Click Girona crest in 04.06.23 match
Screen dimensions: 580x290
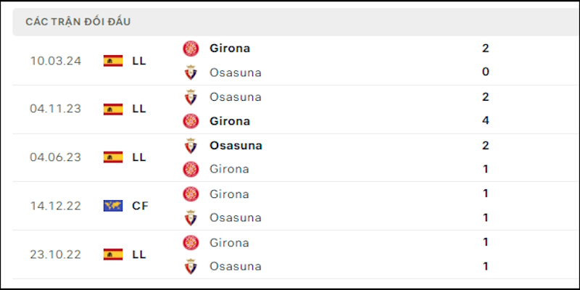coord(191,169)
